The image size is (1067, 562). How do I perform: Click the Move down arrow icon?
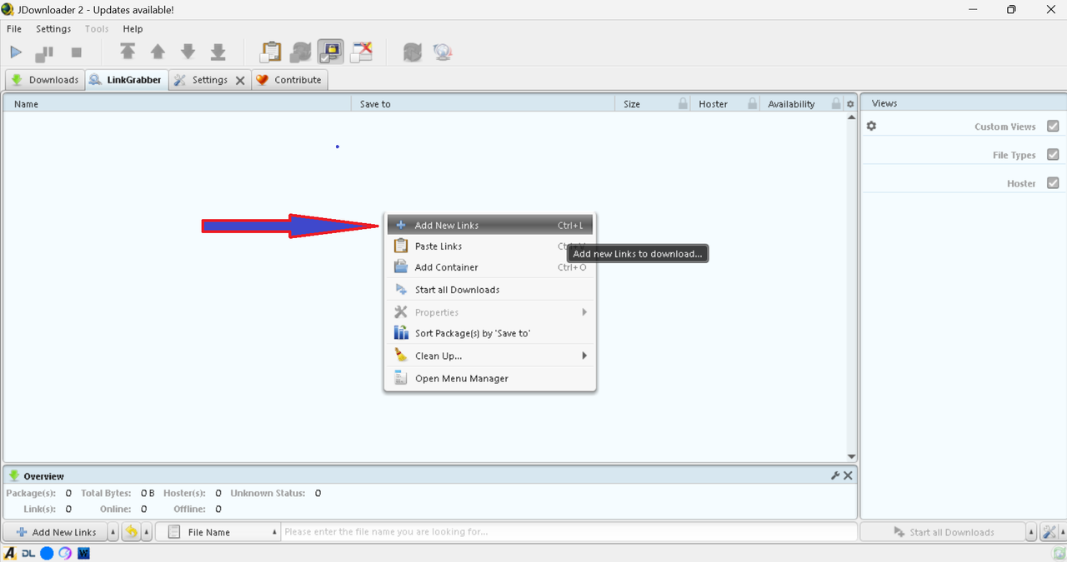point(188,52)
